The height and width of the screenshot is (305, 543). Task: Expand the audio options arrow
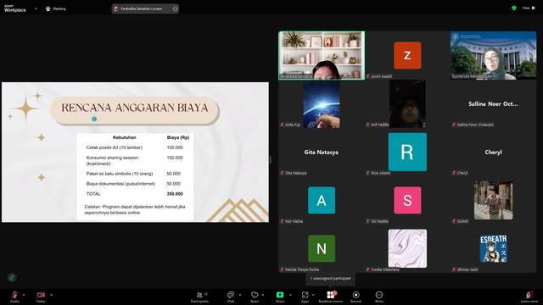[24, 295]
